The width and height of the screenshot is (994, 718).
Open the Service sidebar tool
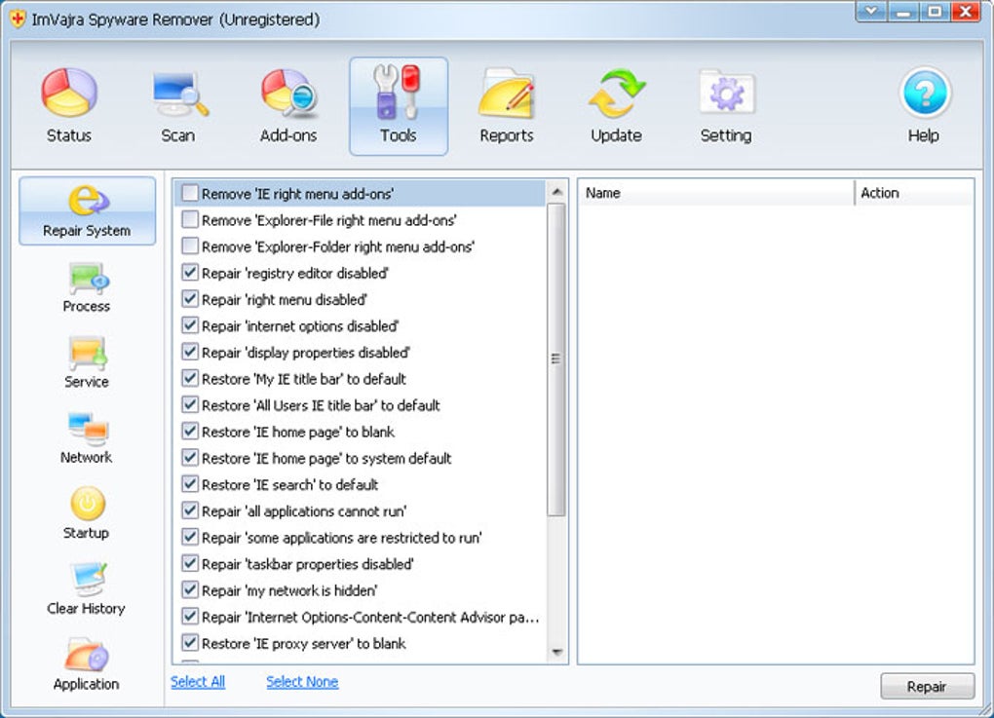coord(87,362)
